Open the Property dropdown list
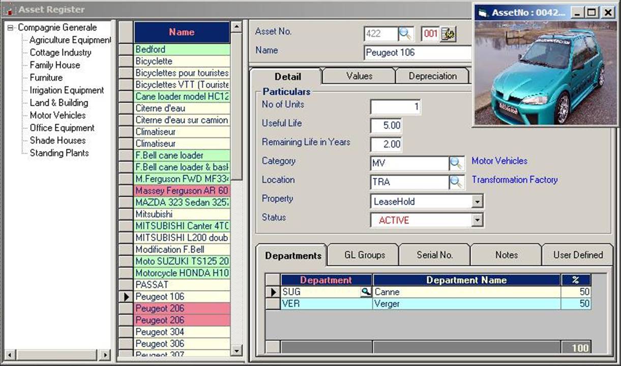 tap(477, 202)
